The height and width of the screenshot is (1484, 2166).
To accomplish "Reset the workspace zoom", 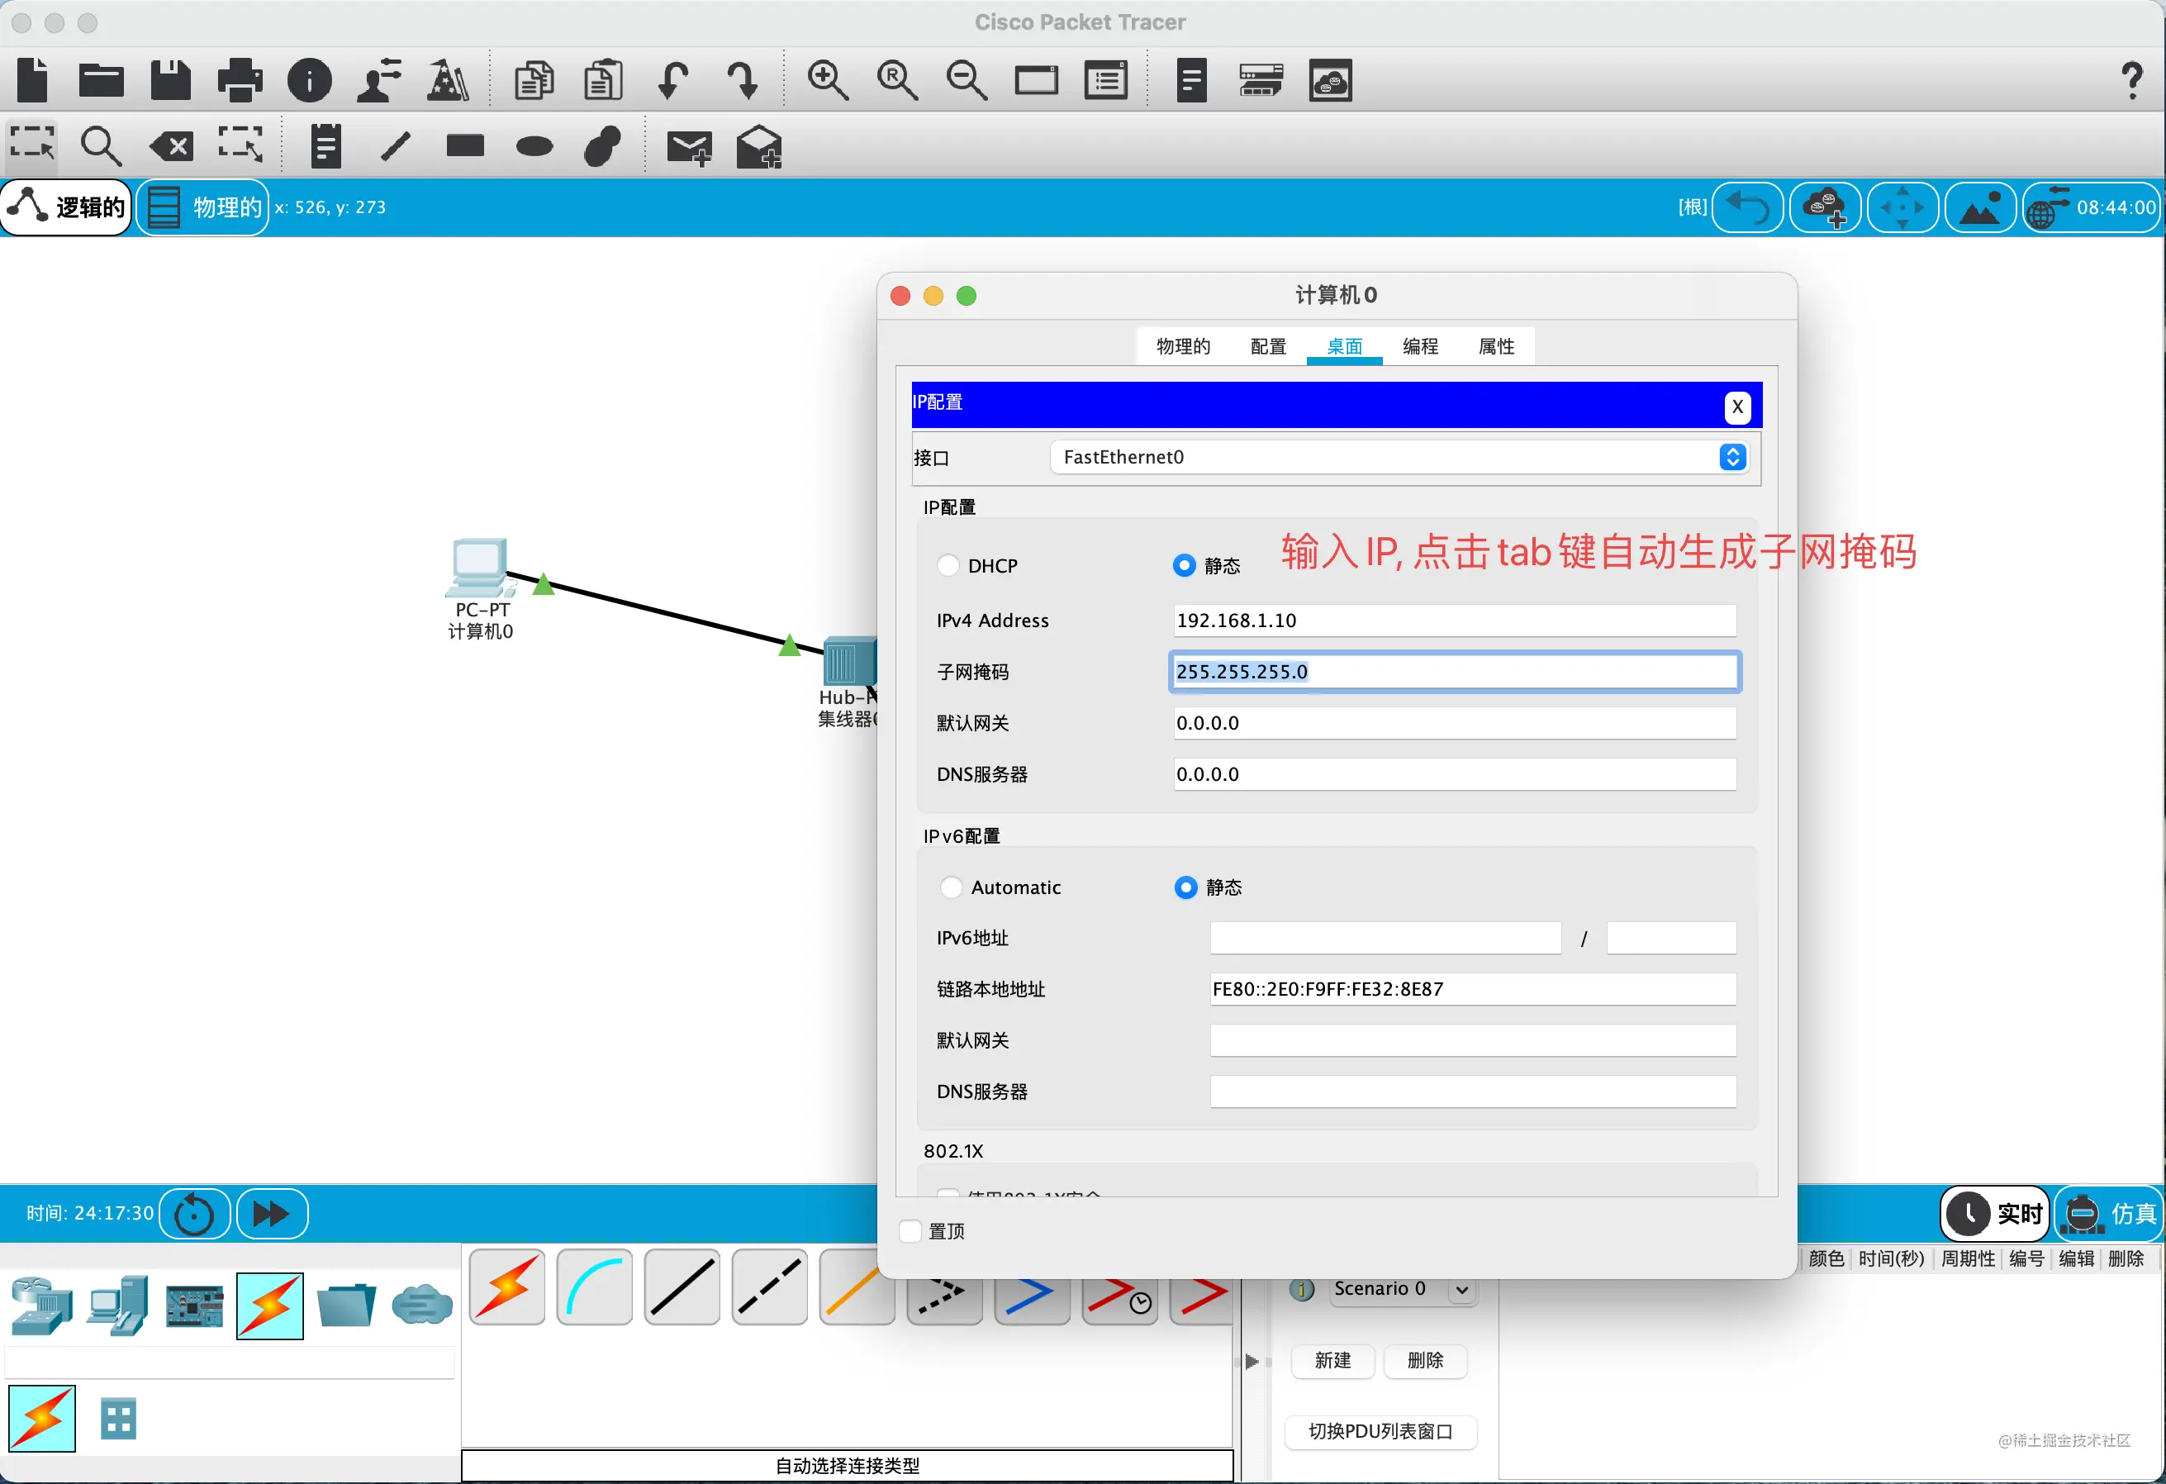I will [897, 80].
